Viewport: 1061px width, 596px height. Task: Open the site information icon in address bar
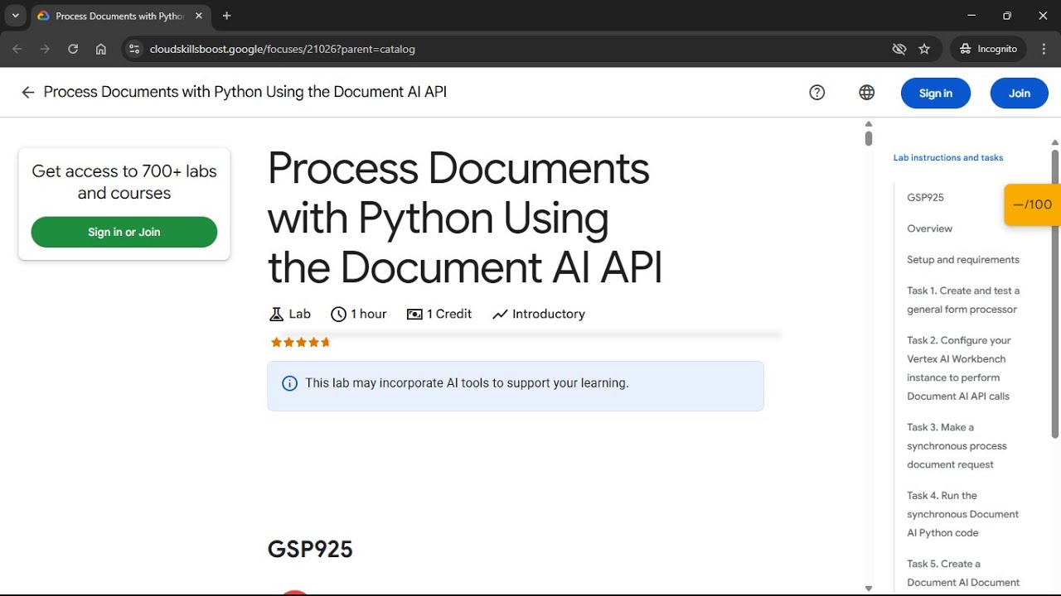tap(135, 49)
